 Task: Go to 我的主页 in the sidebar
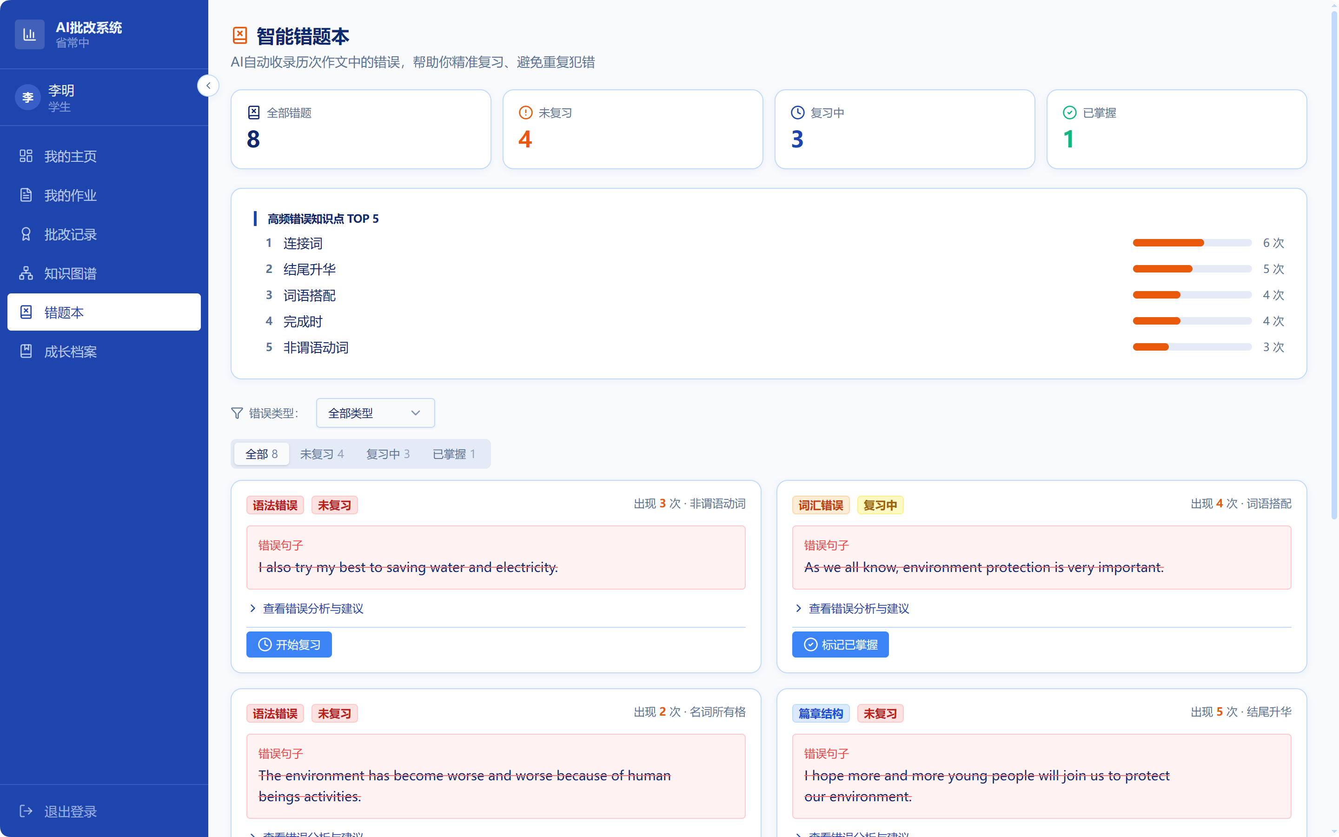[x=104, y=156]
